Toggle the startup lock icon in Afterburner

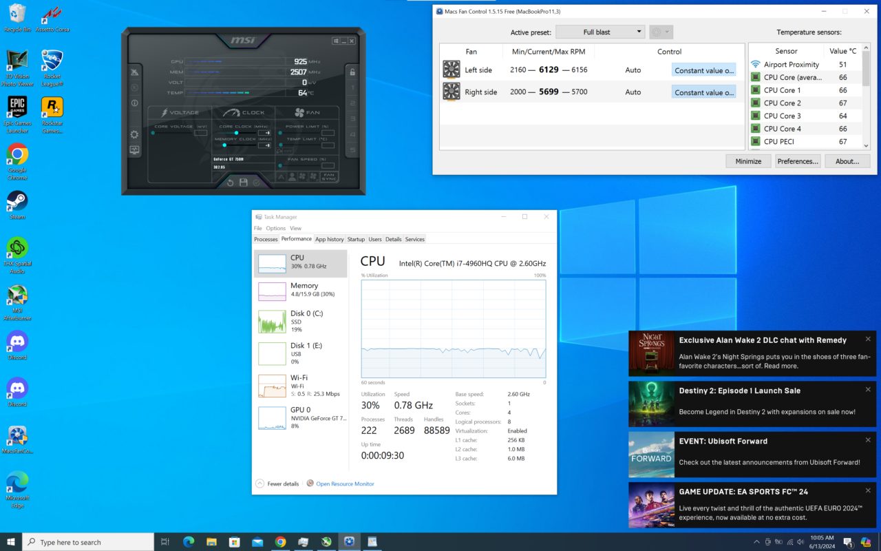(x=352, y=72)
